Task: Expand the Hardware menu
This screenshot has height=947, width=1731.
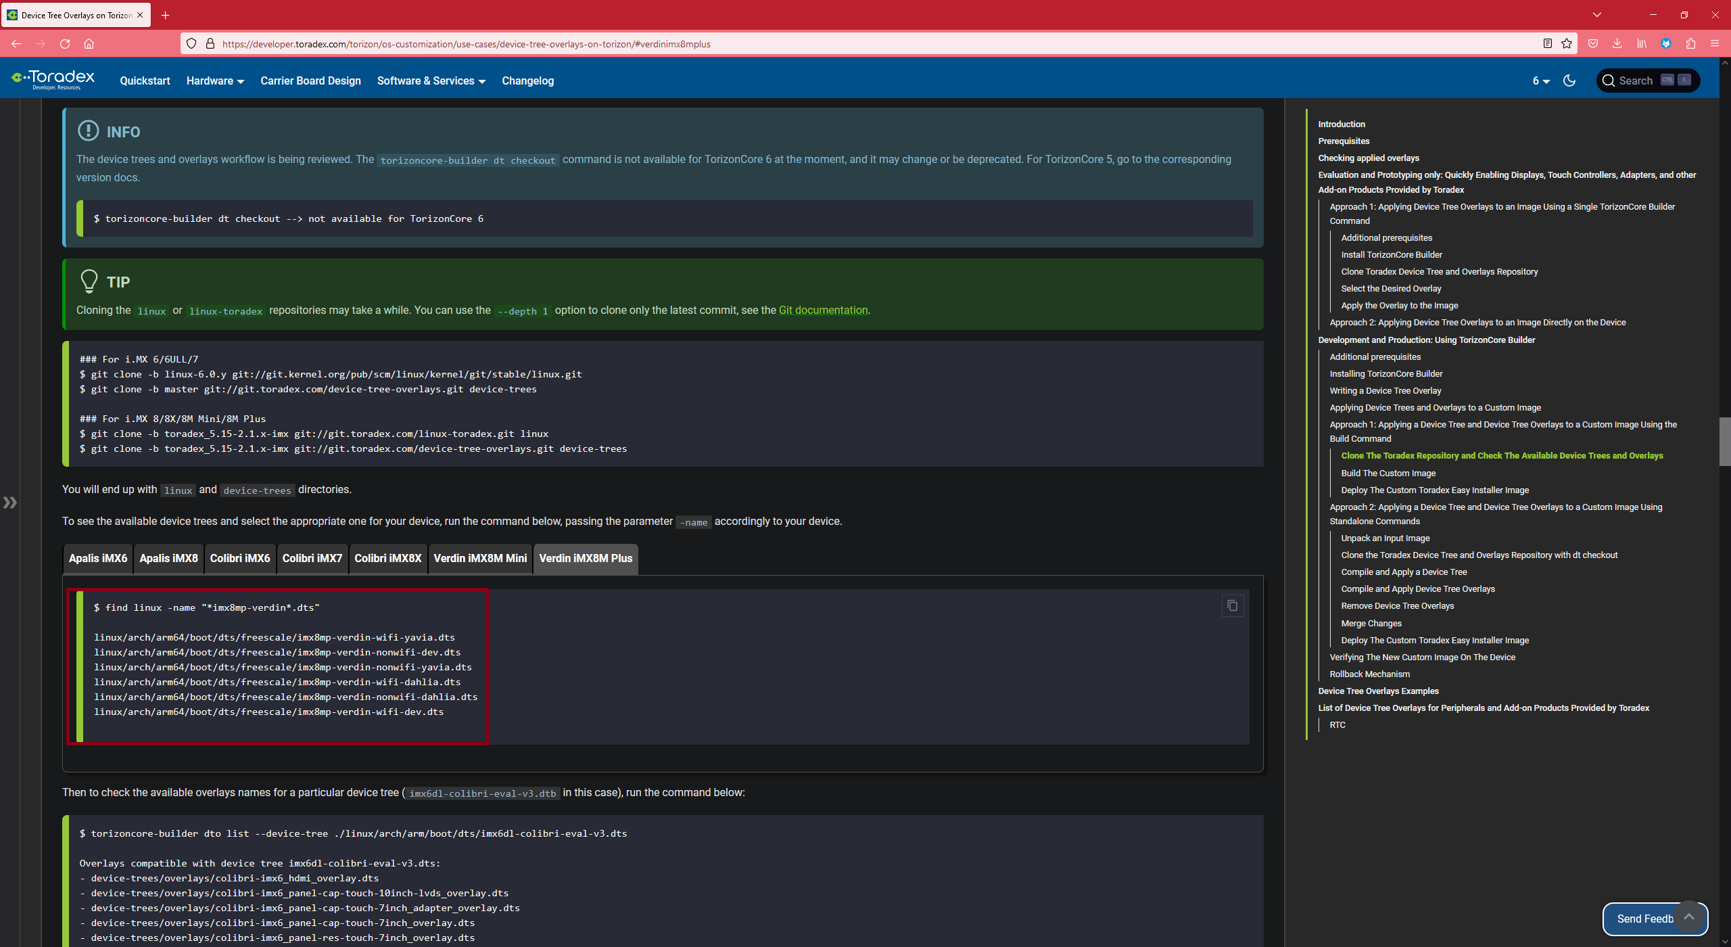Action: [x=215, y=80]
